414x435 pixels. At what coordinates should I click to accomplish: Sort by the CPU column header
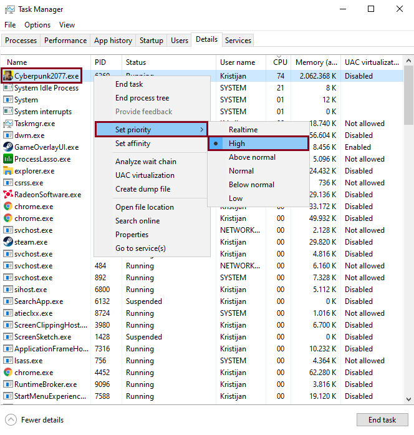pyautogui.click(x=279, y=62)
